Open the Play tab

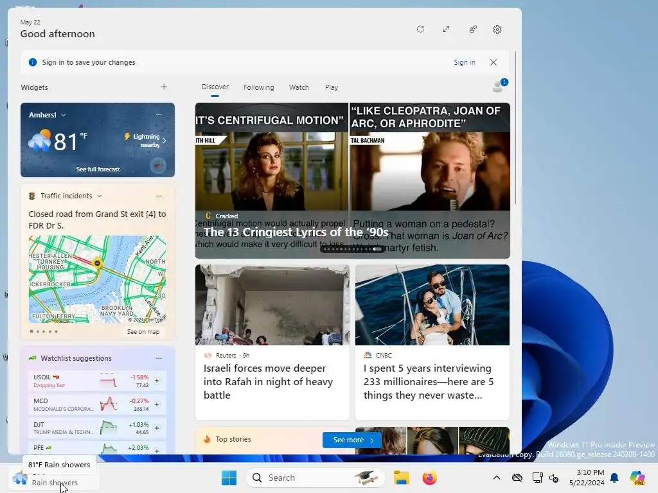331,87
